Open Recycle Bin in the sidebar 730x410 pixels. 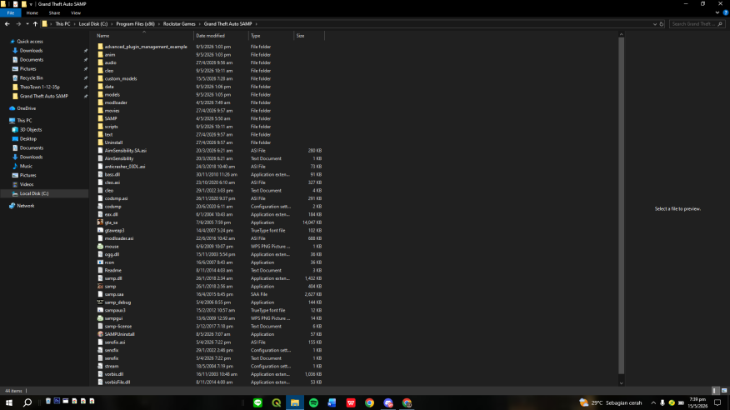tap(31, 78)
